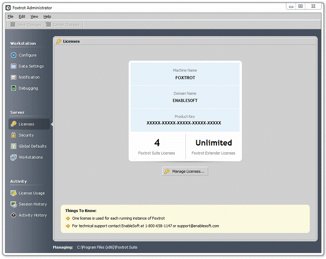Click the Product Key value text
The width and height of the screenshot is (326, 259).
(x=184, y=123)
